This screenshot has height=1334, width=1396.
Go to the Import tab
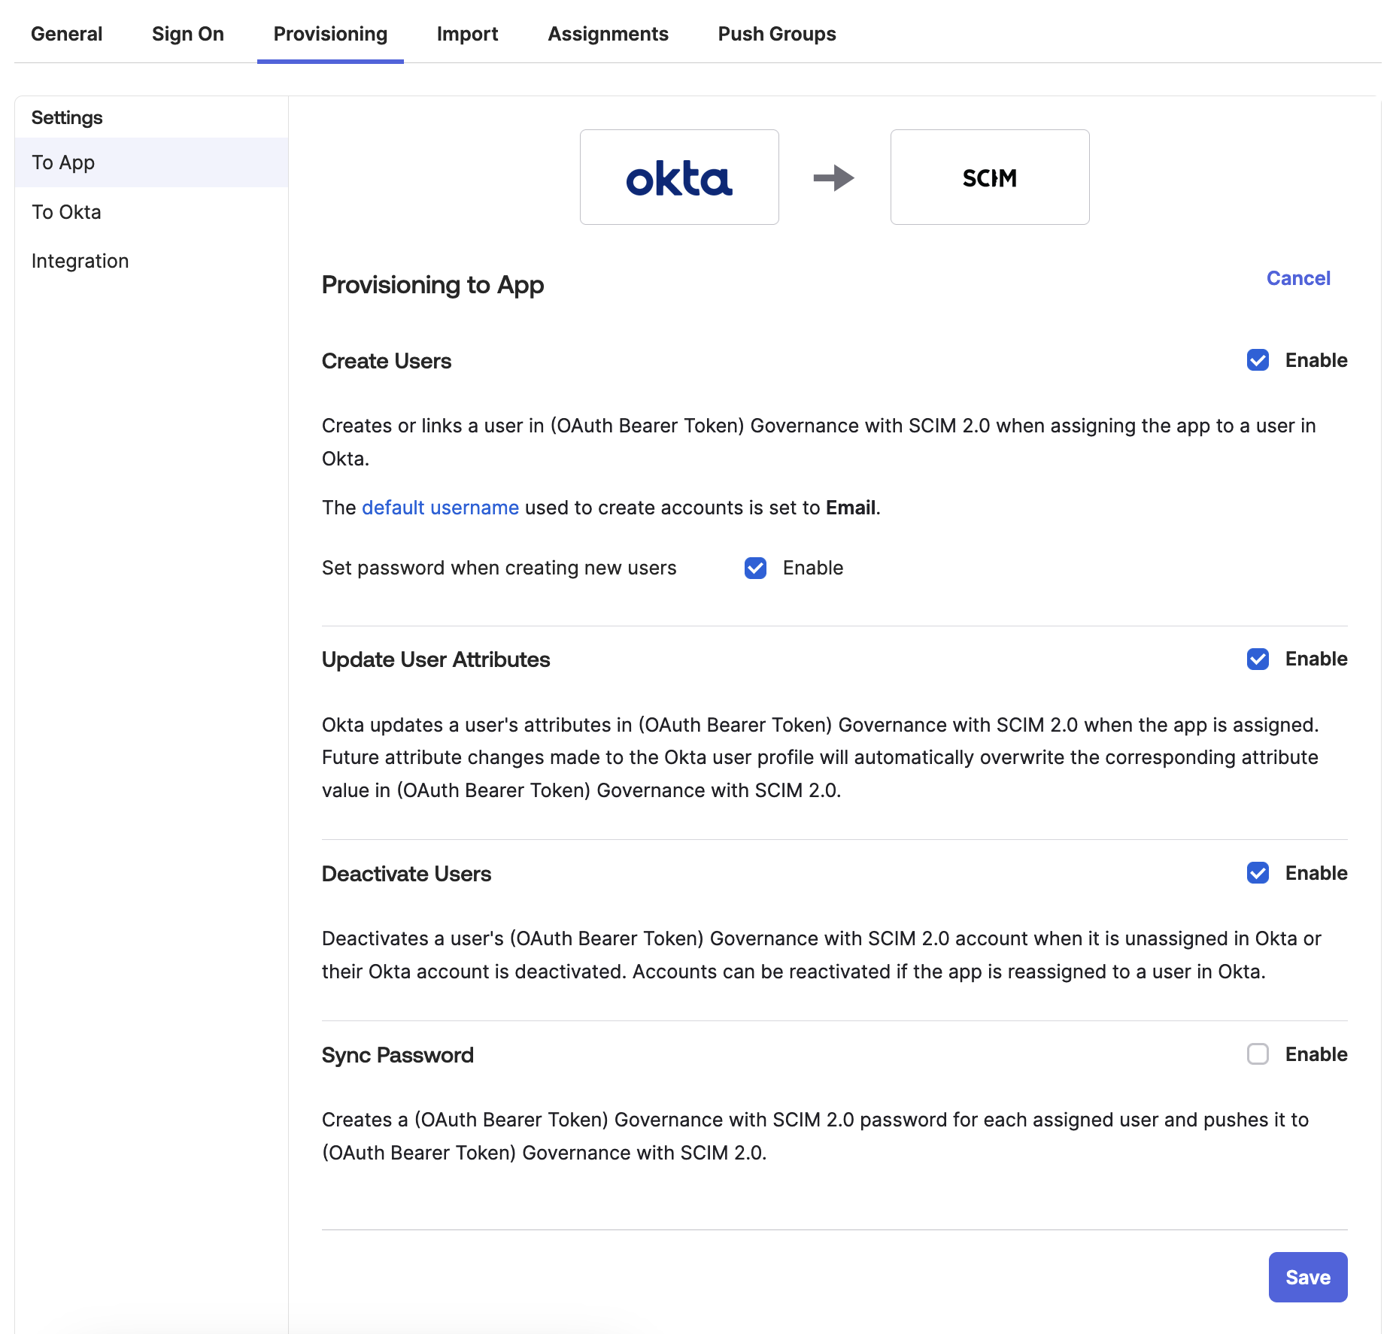click(x=467, y=34)
